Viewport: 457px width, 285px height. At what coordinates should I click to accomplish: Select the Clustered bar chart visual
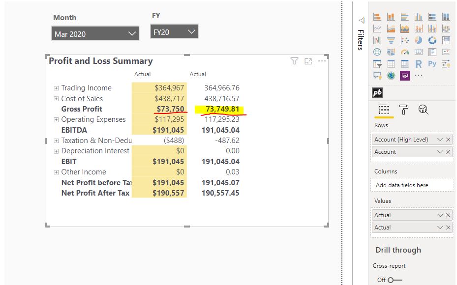(404, 17)
